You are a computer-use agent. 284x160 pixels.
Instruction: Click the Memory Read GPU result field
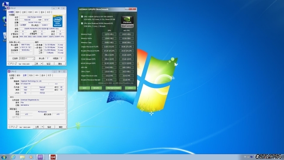click(109, 34)
